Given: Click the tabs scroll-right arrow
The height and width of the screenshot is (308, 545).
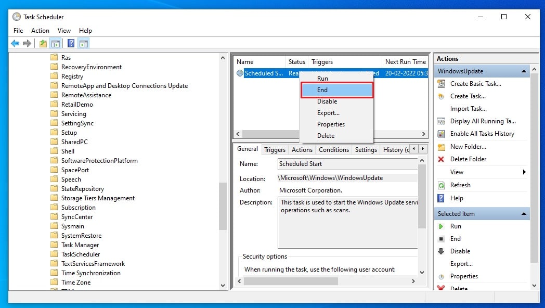Looking at the screenshot, I should tap(423, 149).
